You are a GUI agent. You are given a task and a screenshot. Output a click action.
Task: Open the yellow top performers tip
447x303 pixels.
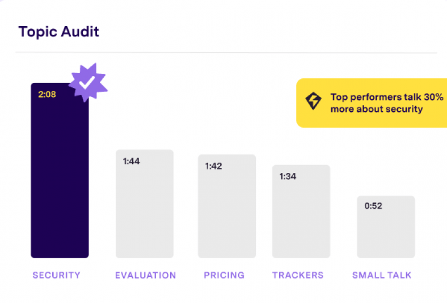(372, 103)
